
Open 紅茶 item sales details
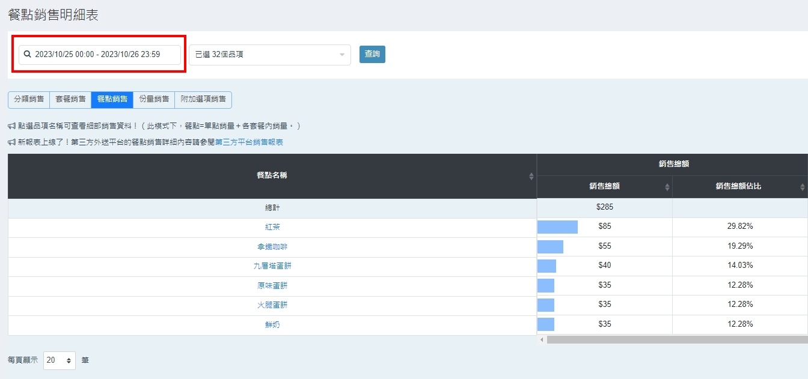coord(272,228)
